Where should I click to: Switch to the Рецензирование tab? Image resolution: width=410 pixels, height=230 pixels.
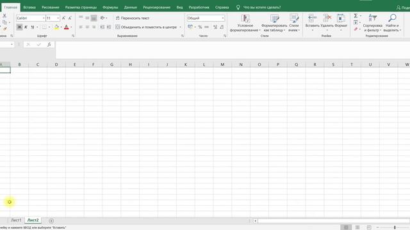click(156, 7)
